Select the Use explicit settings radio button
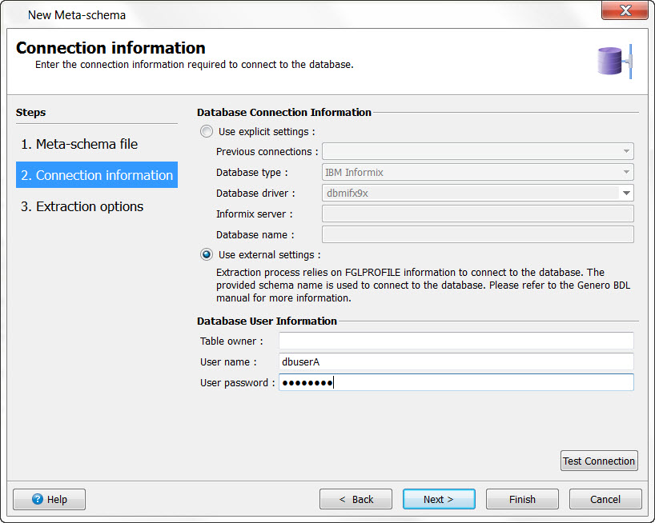 click(207, 131)
